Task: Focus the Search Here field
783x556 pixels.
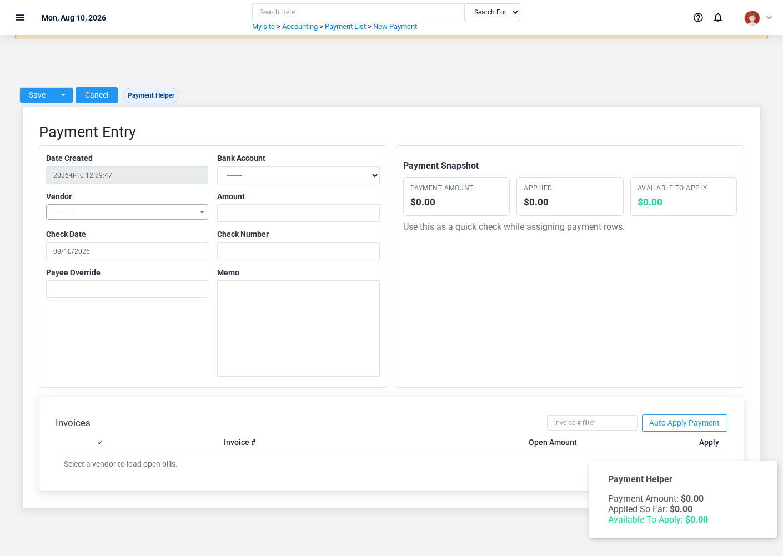Action: 358,12
